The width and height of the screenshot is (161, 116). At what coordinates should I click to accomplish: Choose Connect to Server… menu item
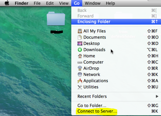point(116,111)
